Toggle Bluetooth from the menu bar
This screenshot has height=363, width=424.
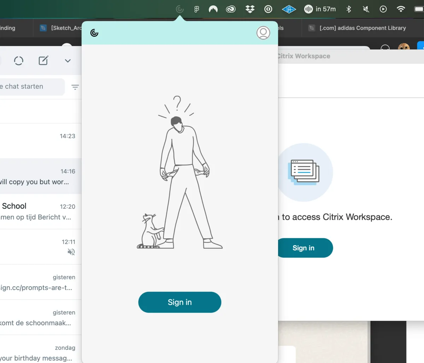click(x=349, y=9)
